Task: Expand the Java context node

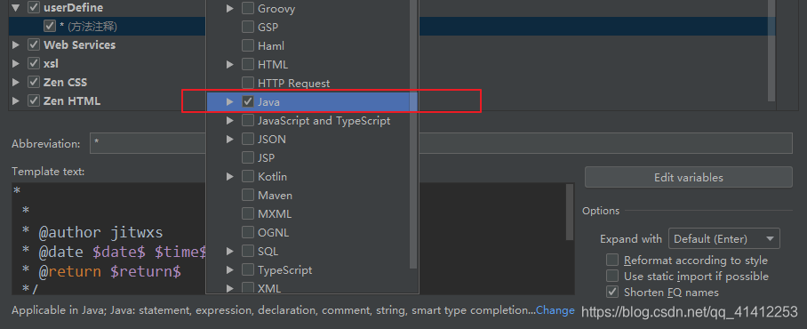Action: pos(230,102)
